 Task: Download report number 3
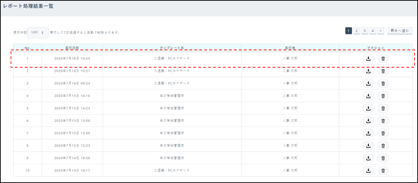tap(368, 84)
